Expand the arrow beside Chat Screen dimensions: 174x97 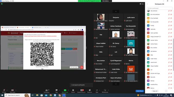[60, 90]
